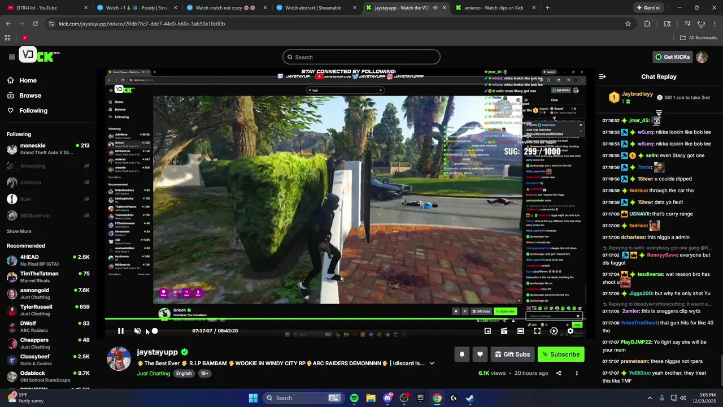Change the playback speed
Viewport: 723px width, 407px height.
554,331
